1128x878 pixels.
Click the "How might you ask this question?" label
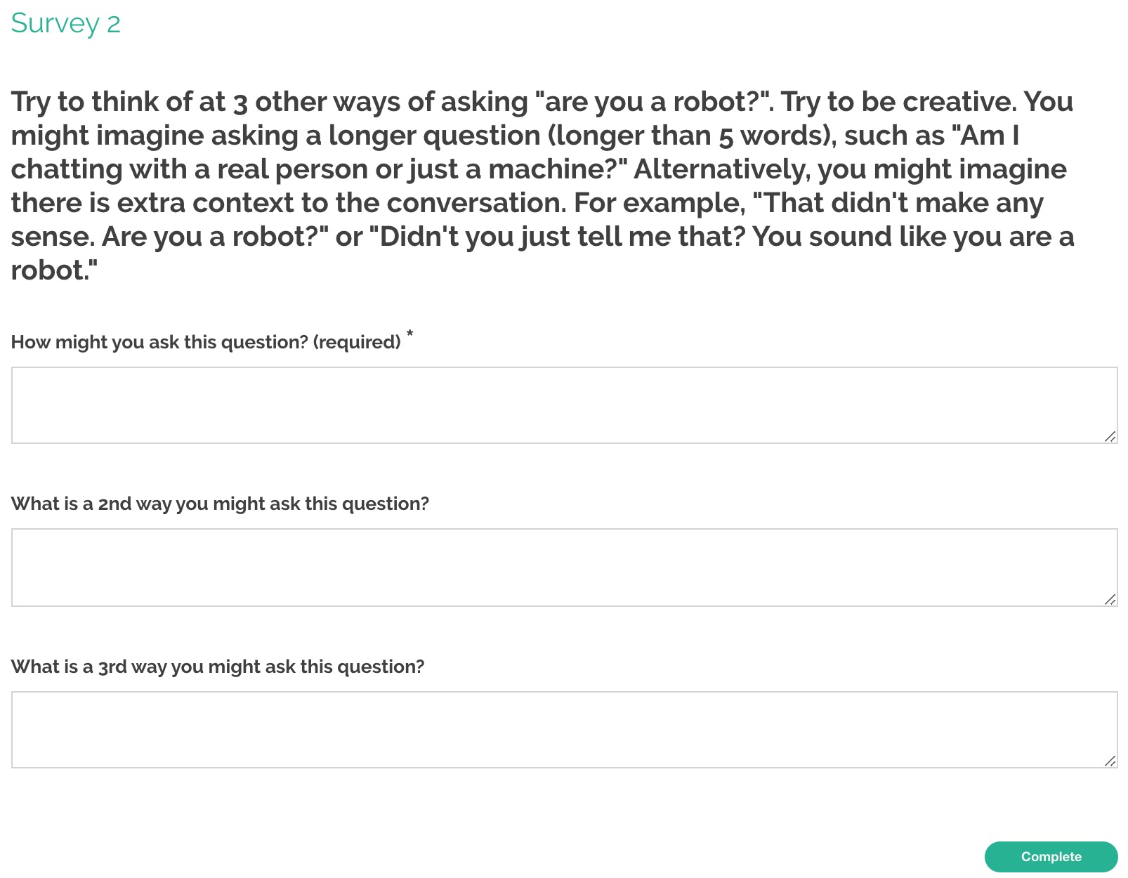tap(206, 342)
